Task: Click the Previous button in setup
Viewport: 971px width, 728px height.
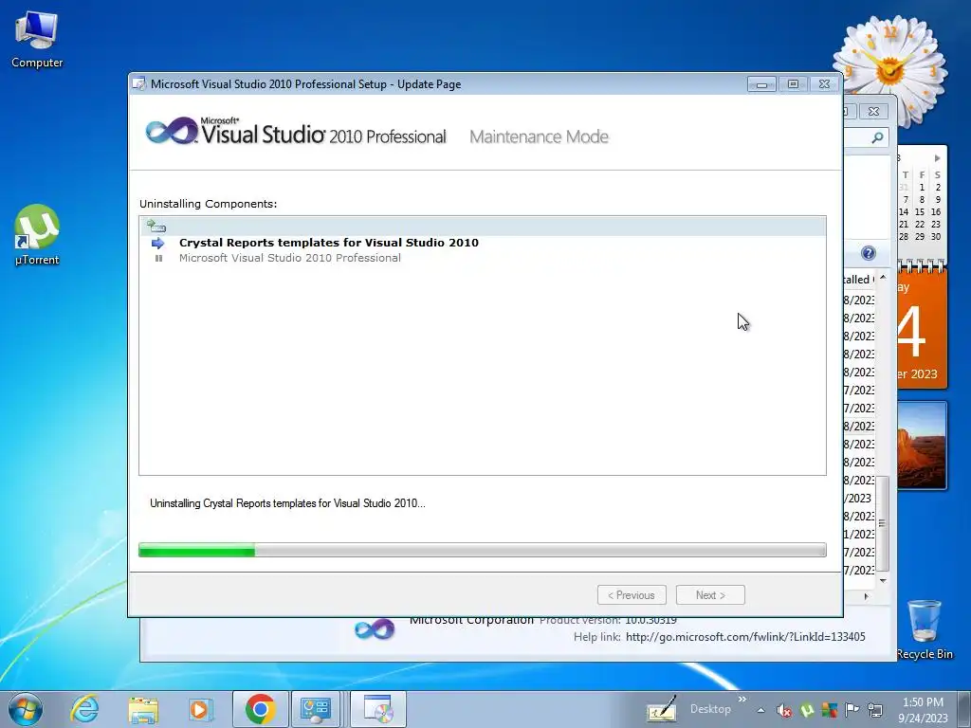Action: tap(632, 595)
